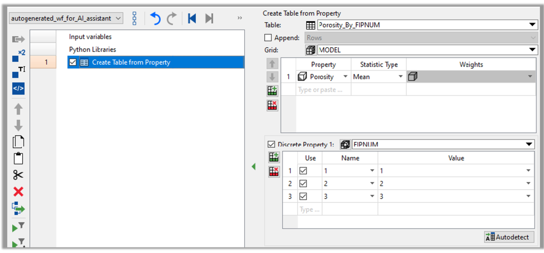Toggle the Append checkbox
Viewport: 544px width, 253px height.
[268, 38]
